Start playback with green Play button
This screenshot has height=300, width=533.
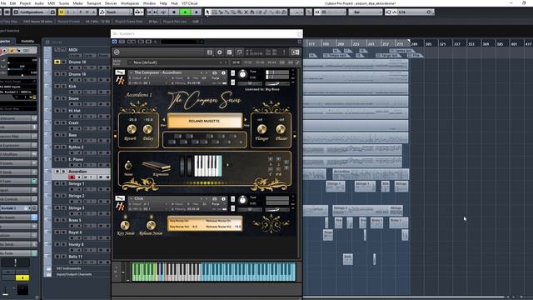pyautogui.click(x=185, y=12)
